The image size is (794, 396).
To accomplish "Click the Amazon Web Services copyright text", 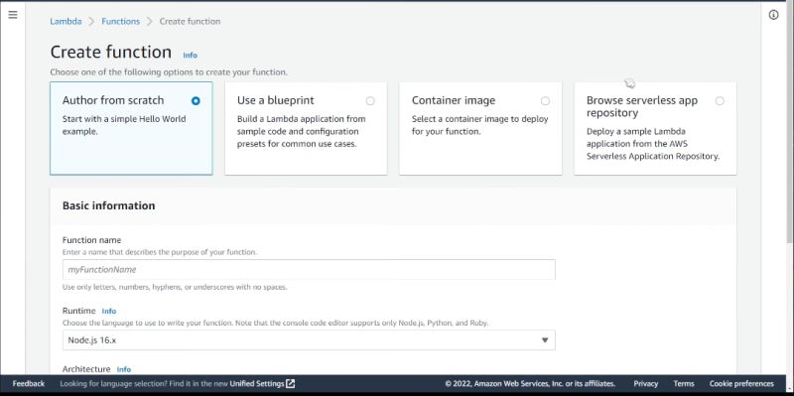I will tap(530, 383).
